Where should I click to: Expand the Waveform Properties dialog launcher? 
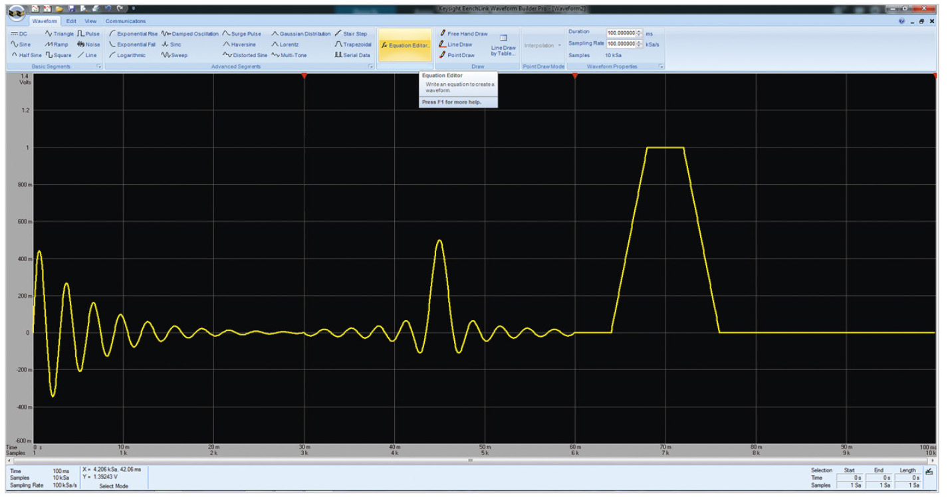(661, 66)
